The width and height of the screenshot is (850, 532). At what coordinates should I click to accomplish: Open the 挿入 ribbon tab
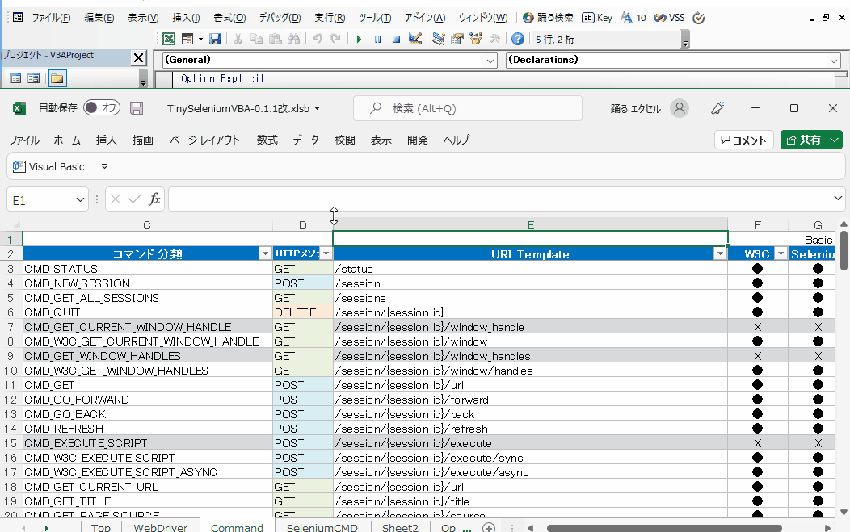107,140
